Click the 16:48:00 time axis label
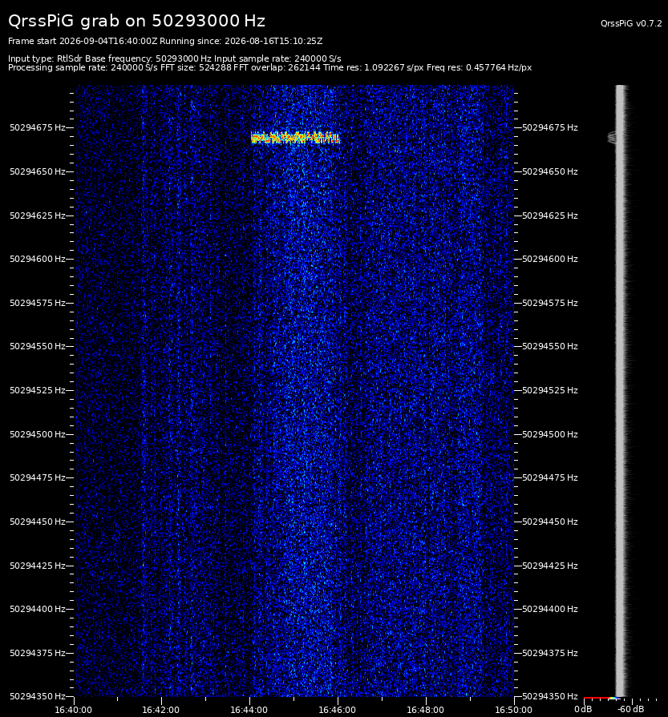 [x=425, y=710]
